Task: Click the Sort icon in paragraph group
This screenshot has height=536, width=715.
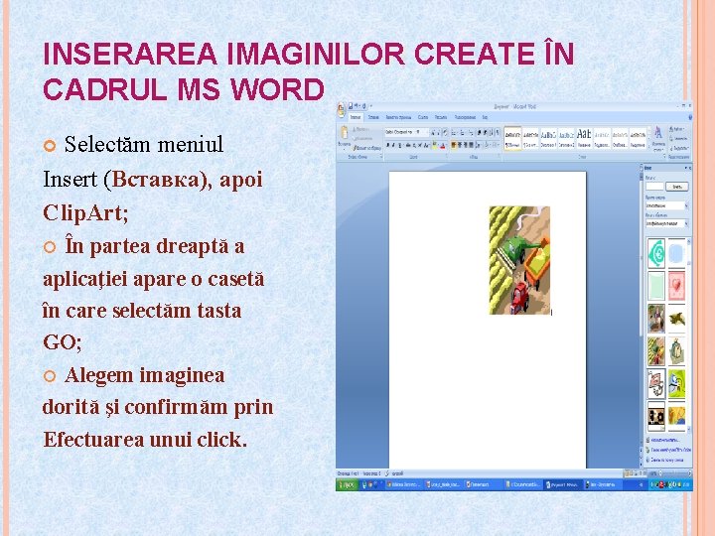Action: (492, 133)
